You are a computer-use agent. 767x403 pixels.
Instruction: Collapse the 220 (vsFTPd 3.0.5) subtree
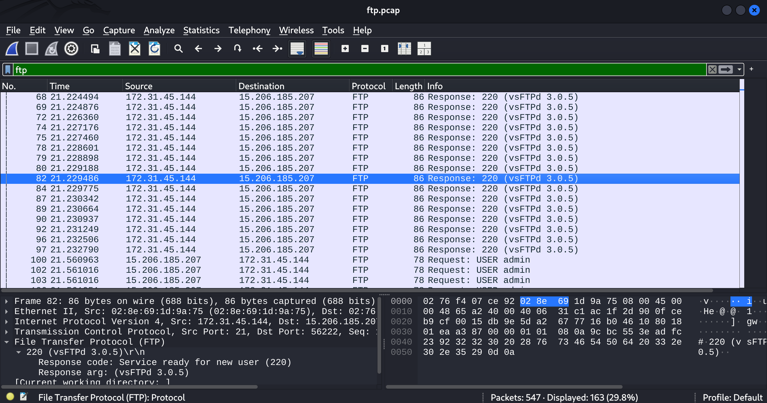pos(19,352)
